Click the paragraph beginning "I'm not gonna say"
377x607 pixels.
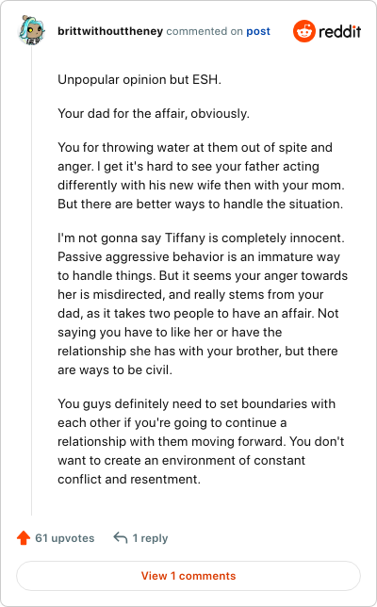click(203, 303)
